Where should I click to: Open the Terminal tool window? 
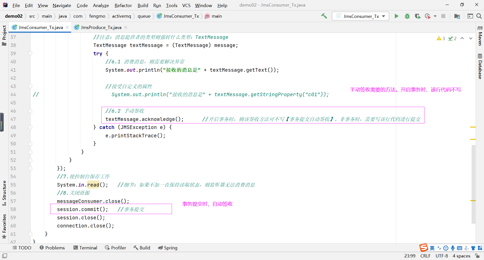[x=85, y=248]
